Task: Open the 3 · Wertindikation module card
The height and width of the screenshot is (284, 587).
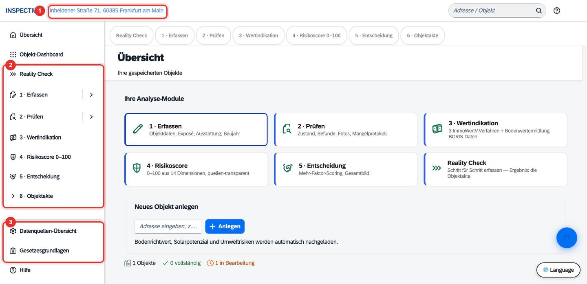Action: 495,130
